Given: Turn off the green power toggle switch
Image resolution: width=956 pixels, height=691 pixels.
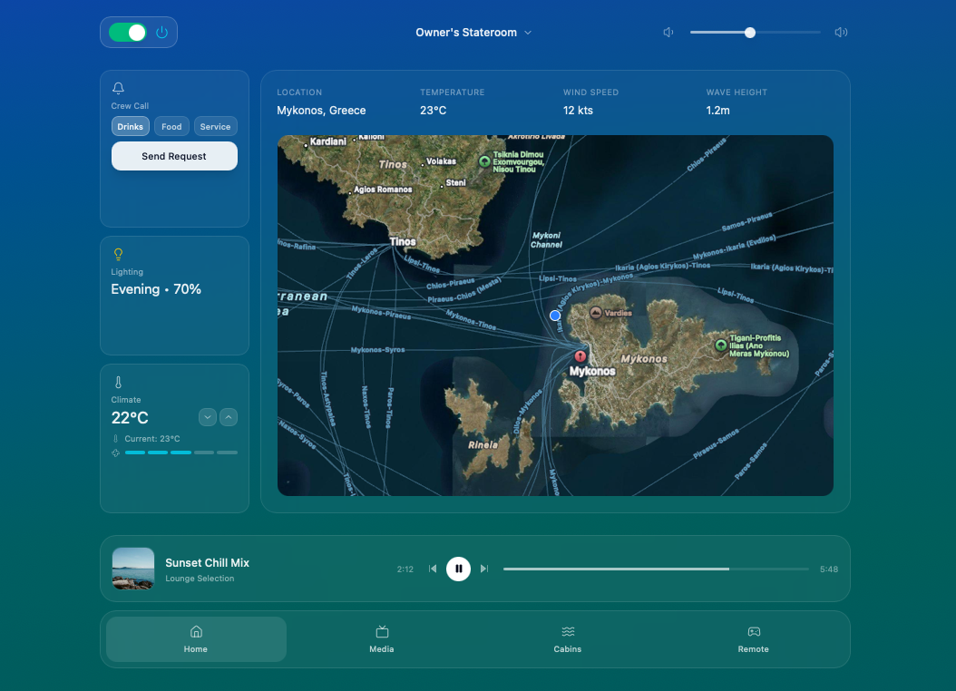Looking at the screenshot, I should click(x=127, y=33).
